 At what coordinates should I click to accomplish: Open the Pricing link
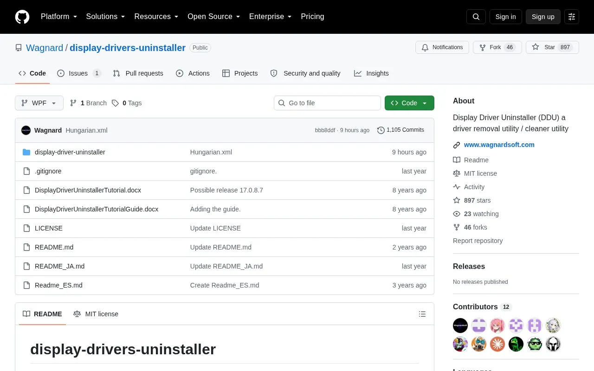(x=312, y=17)
